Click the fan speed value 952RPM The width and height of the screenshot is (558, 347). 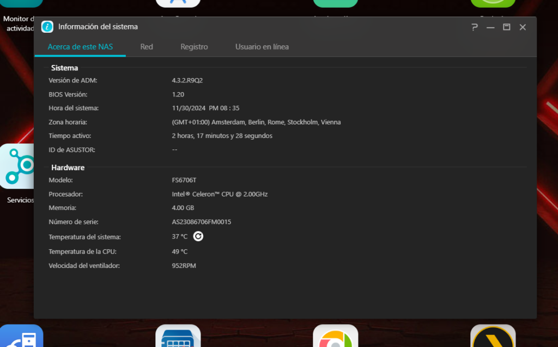184,266
